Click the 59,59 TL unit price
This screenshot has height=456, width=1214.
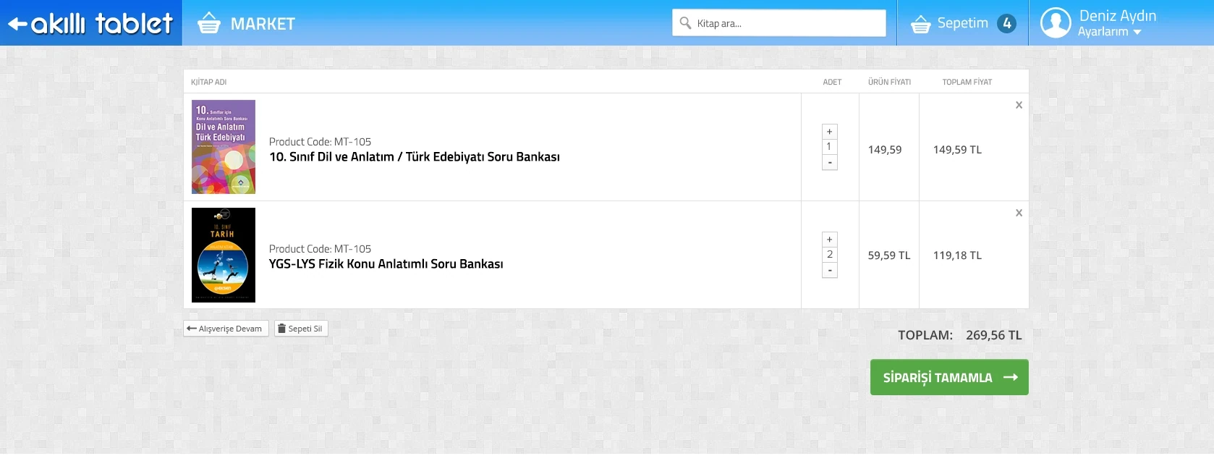889,256
